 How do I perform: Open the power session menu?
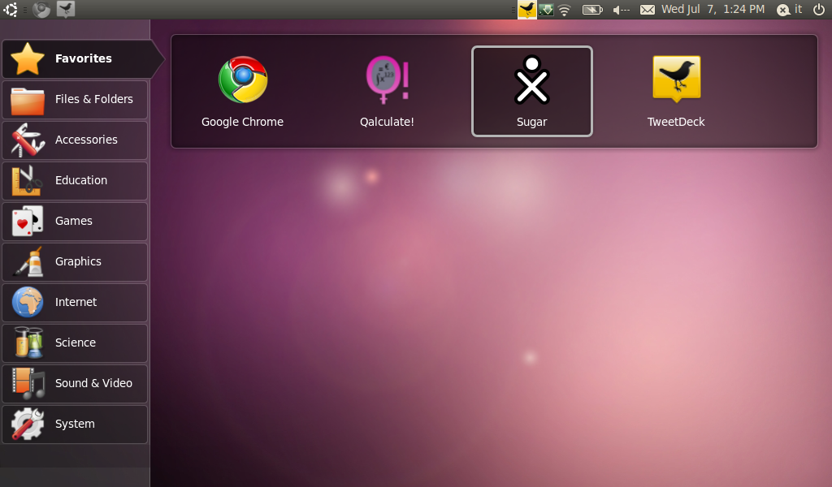[819, 10]
